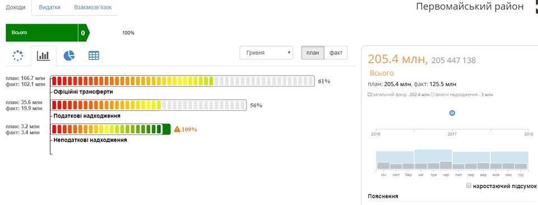Screen dimensions: 538x205
Task: Expand the Податкові надходження category
Action: pyautogui.click(x=87, y=116)
